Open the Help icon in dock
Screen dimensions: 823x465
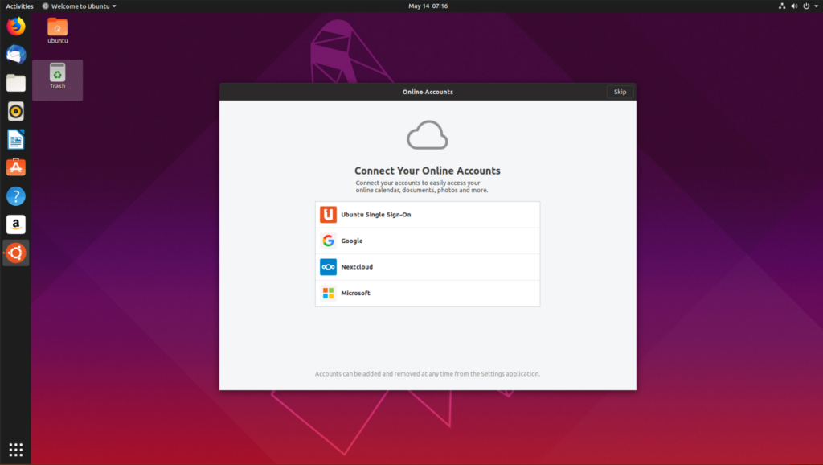(16, 196)
